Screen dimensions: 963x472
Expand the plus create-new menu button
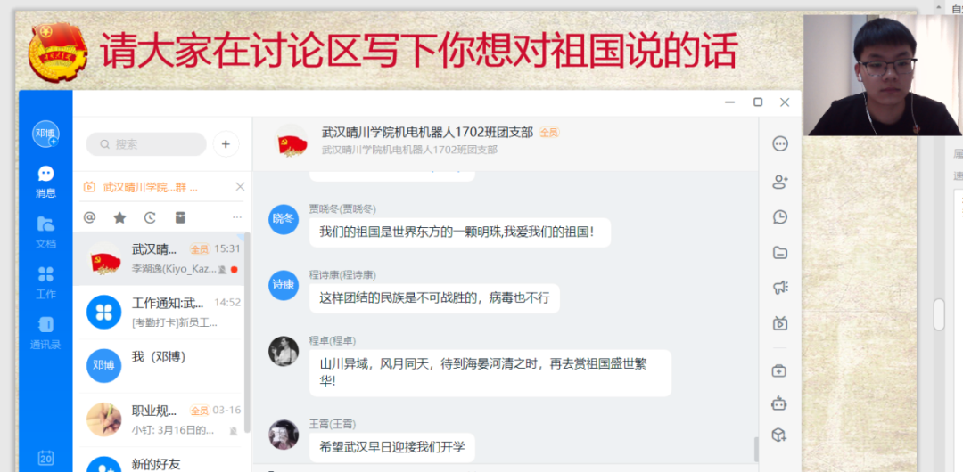[226, 144]
